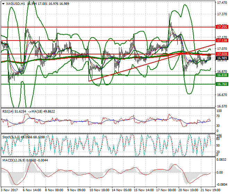Click the MACD 0.0832 scale value
This screenshot has width=229, height=194.
(x=222, y=160)
